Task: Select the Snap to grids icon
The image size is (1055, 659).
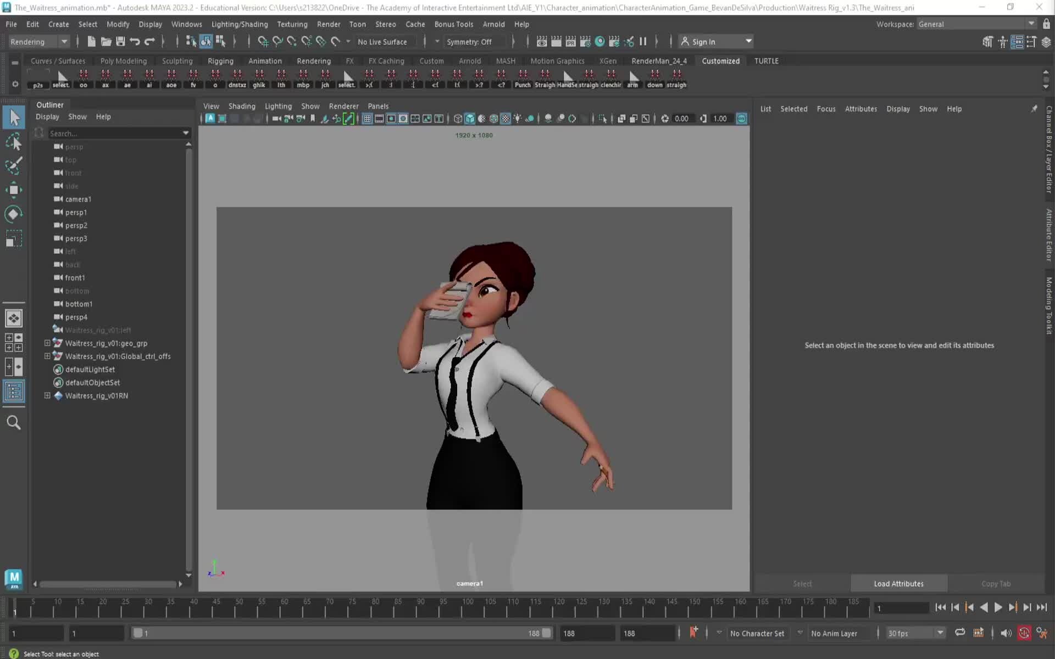Action: pos(263,42)
